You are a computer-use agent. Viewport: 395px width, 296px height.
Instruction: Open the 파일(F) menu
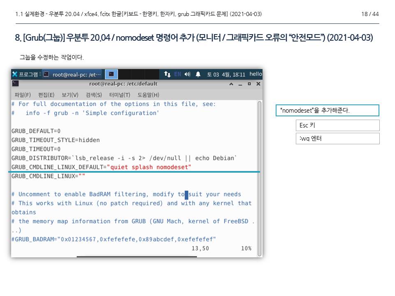coord(23,95)
